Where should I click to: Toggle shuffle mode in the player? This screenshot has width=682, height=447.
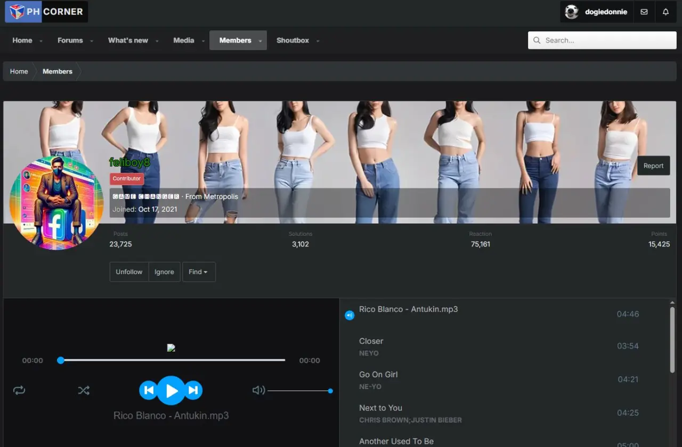pyautogui.click(x=84, y=391)
